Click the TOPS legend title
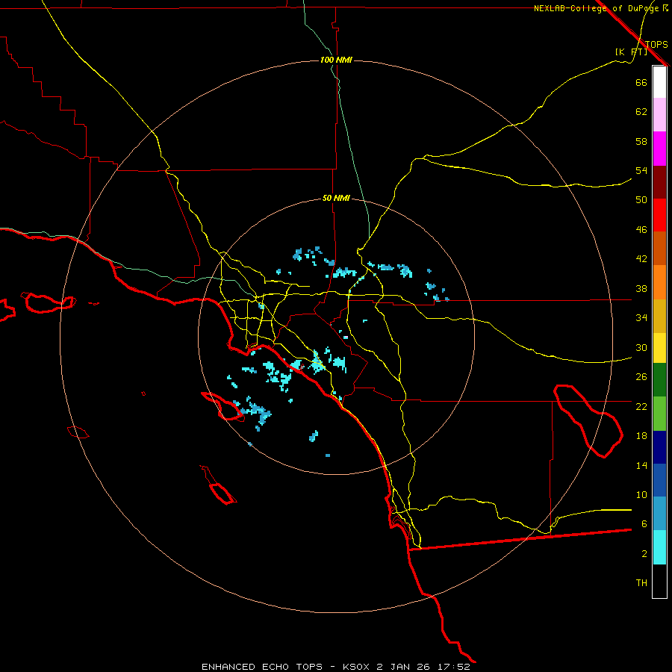 click(x=656, y=44)
